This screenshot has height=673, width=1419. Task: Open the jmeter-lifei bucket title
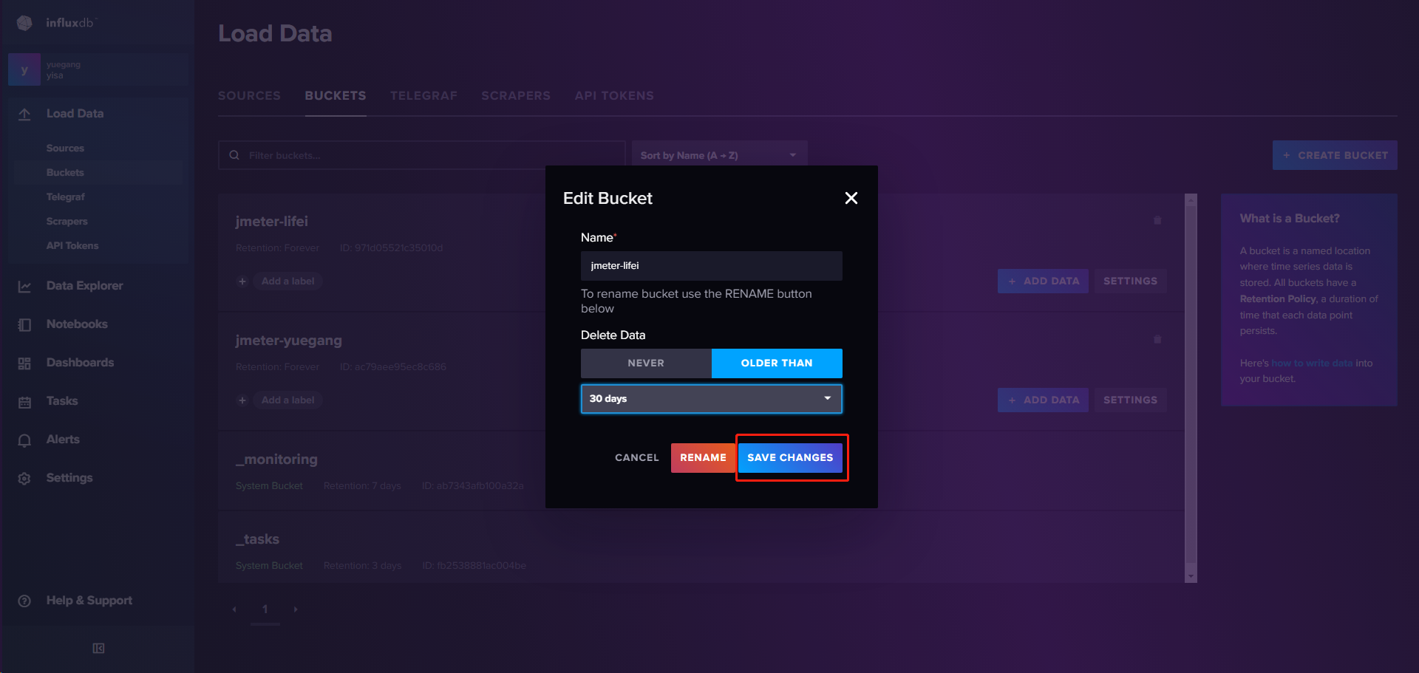click(271, 222)
